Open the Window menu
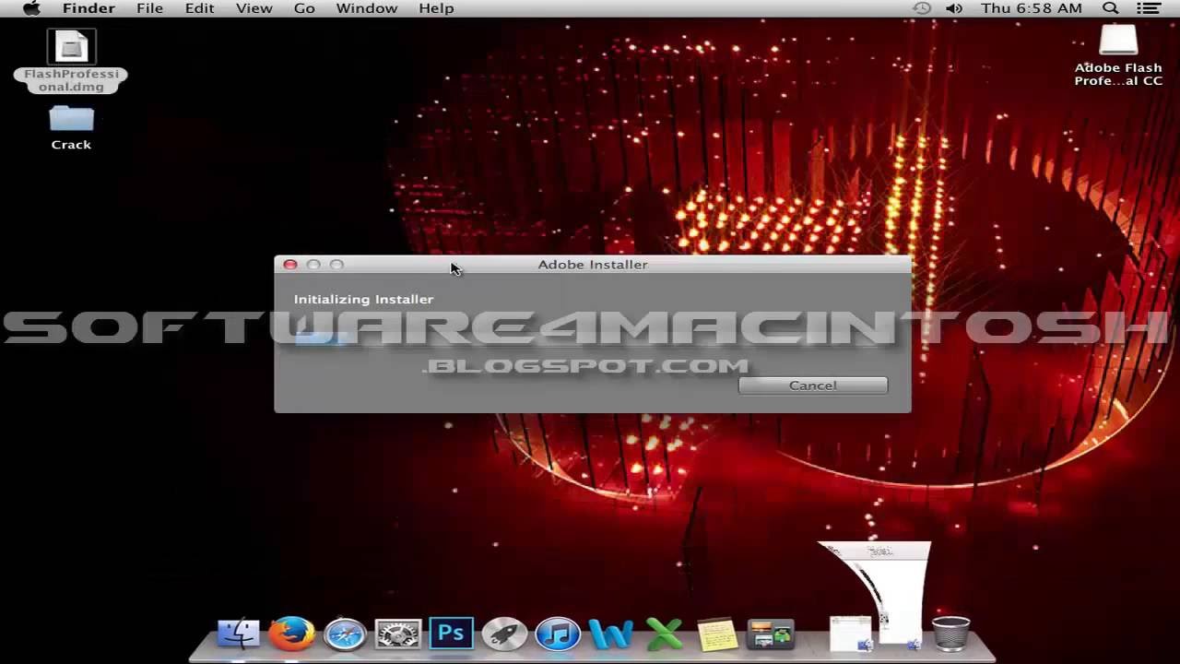 click(x=366, y=8)
